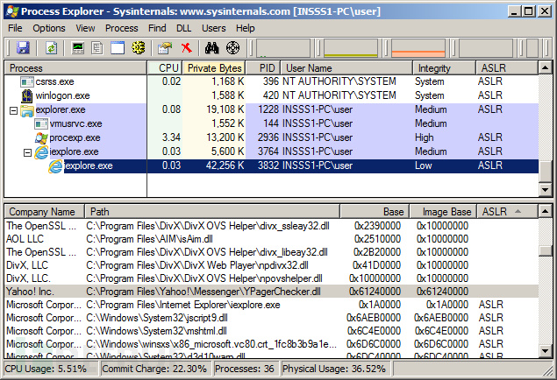Click the Save toolbar icon
The width and height of the screenshot is (557, 380).
23,48
